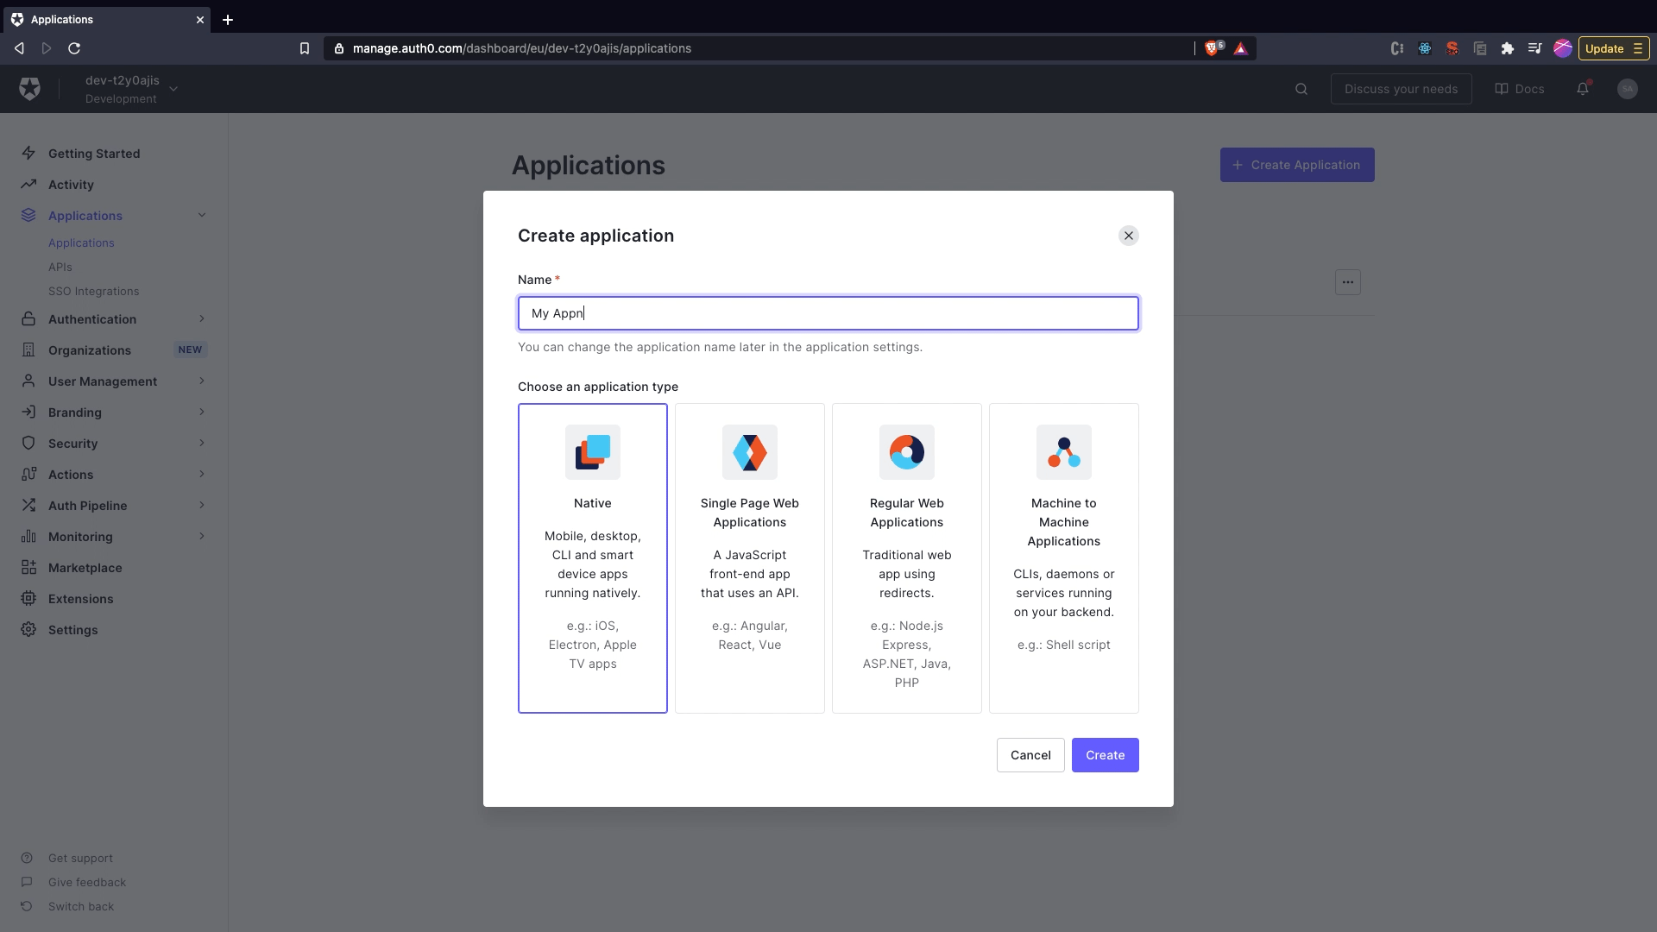Go to SSO Integrations
1657x932 pixels.
(x=93, y=292)
